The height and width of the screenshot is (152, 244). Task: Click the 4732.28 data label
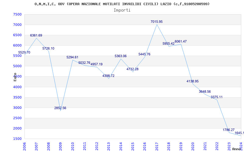click(132, 69)
